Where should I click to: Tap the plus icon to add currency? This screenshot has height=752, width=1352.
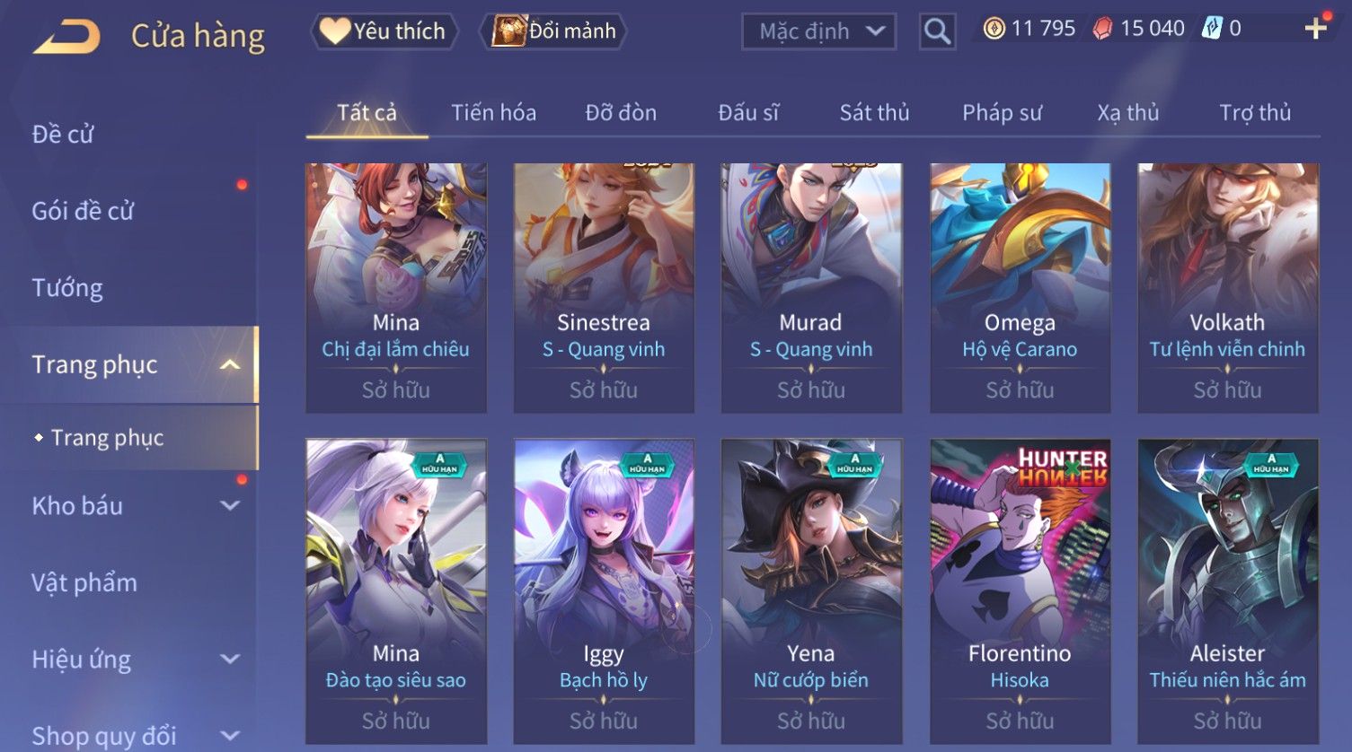1315,29
